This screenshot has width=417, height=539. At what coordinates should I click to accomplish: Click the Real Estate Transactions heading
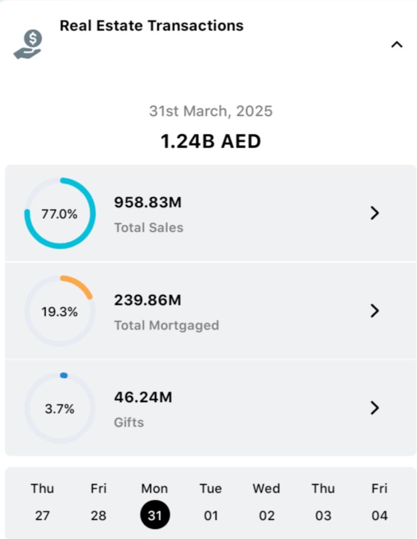(152, 25)
